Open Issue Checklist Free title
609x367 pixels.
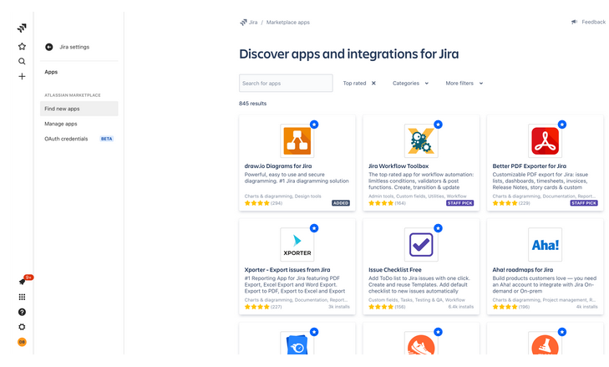click(x=395, y=270)
